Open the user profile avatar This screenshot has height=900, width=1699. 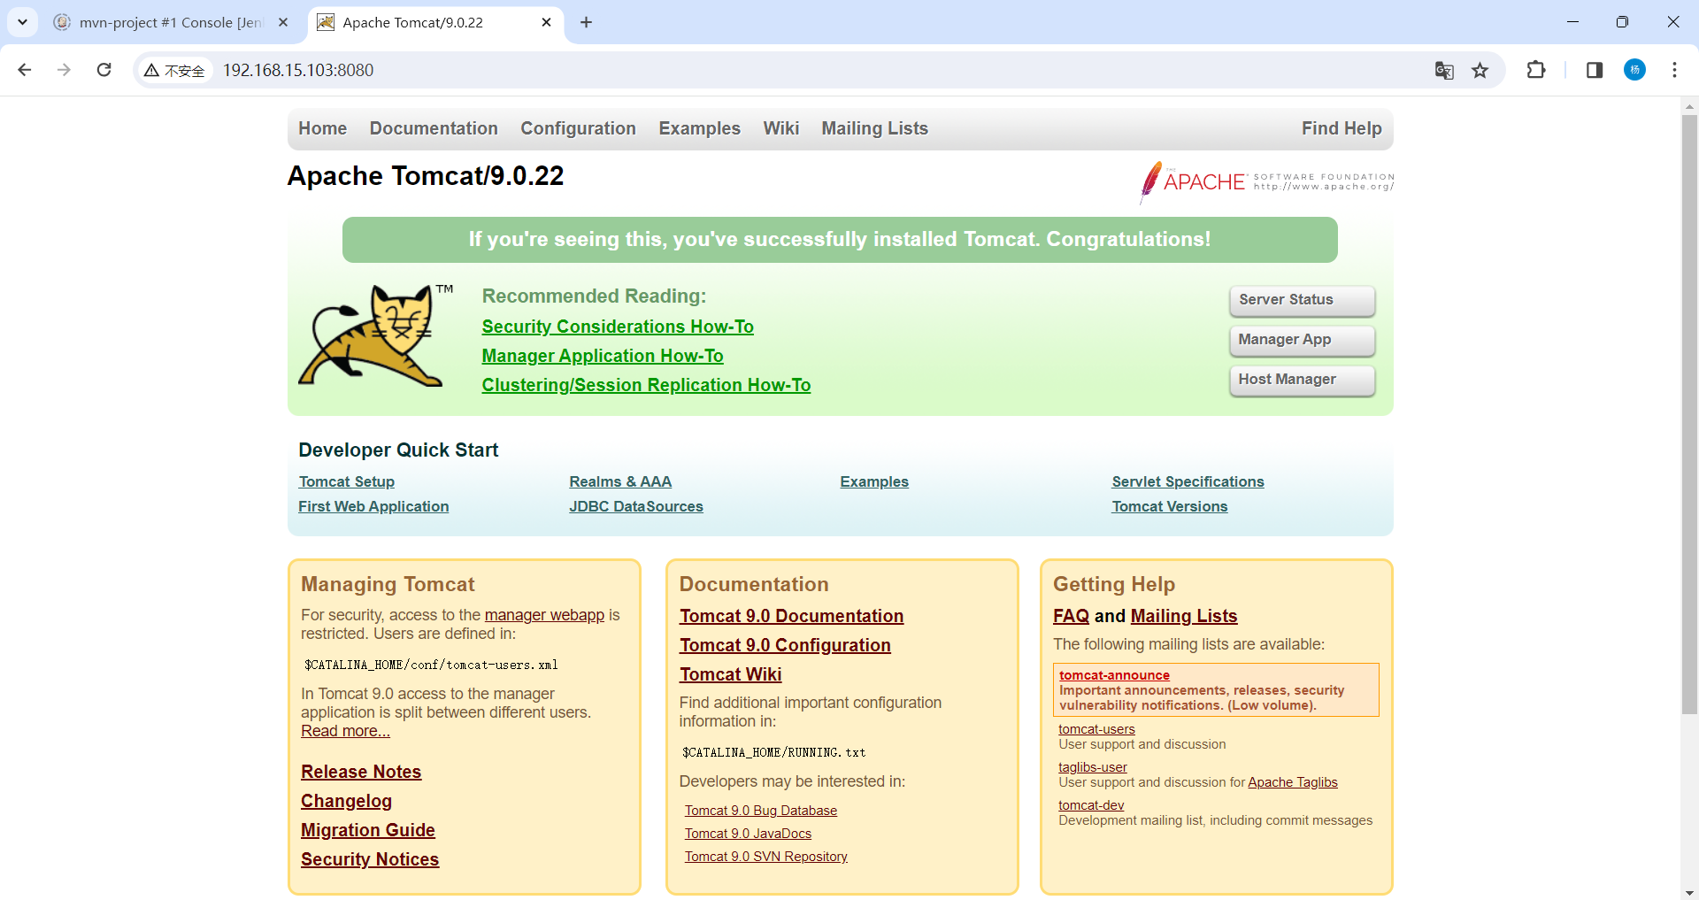[1634, 70]
